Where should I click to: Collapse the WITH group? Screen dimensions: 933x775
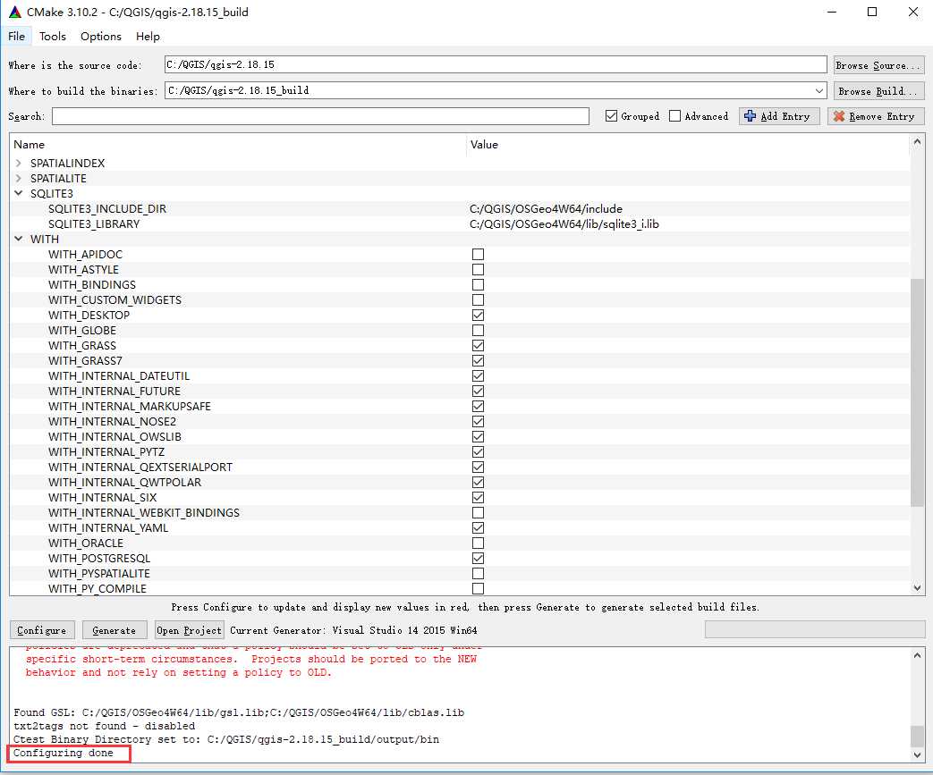[19, 239]
